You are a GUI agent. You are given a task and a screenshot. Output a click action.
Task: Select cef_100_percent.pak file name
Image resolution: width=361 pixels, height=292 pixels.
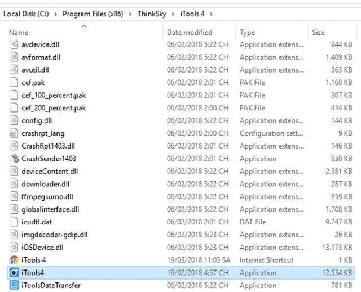pyautogui.click(x=54, y=95)
